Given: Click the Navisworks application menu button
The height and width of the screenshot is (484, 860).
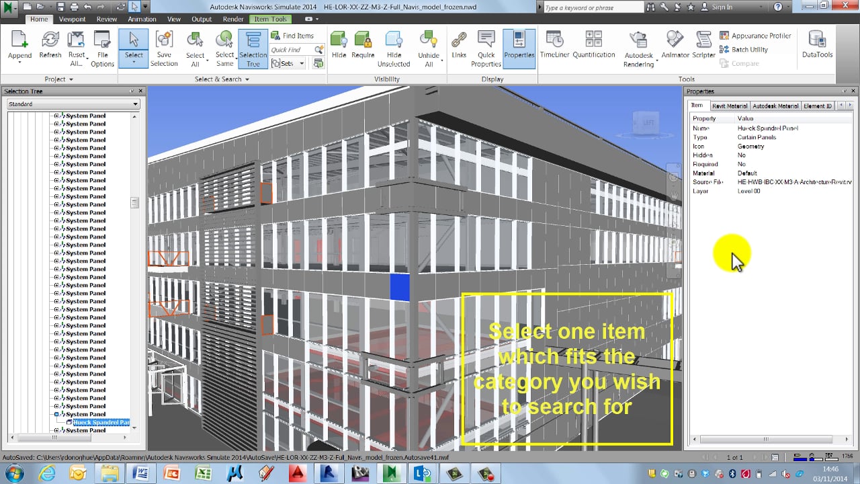Looking at the screenshot, I should [x=9, y=7].
